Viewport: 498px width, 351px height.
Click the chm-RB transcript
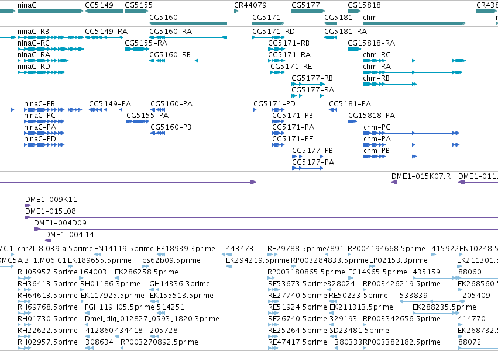coord(390,84)
